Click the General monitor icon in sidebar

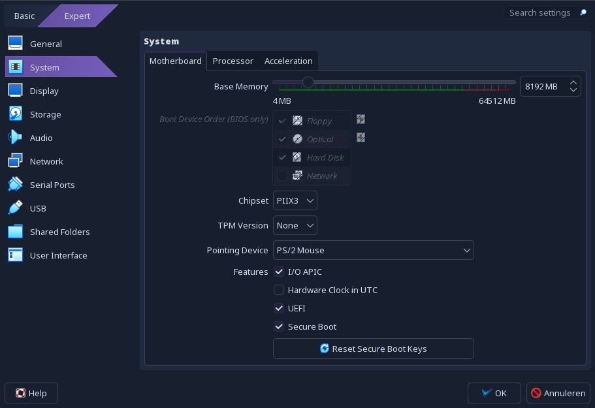coord(15,43)
